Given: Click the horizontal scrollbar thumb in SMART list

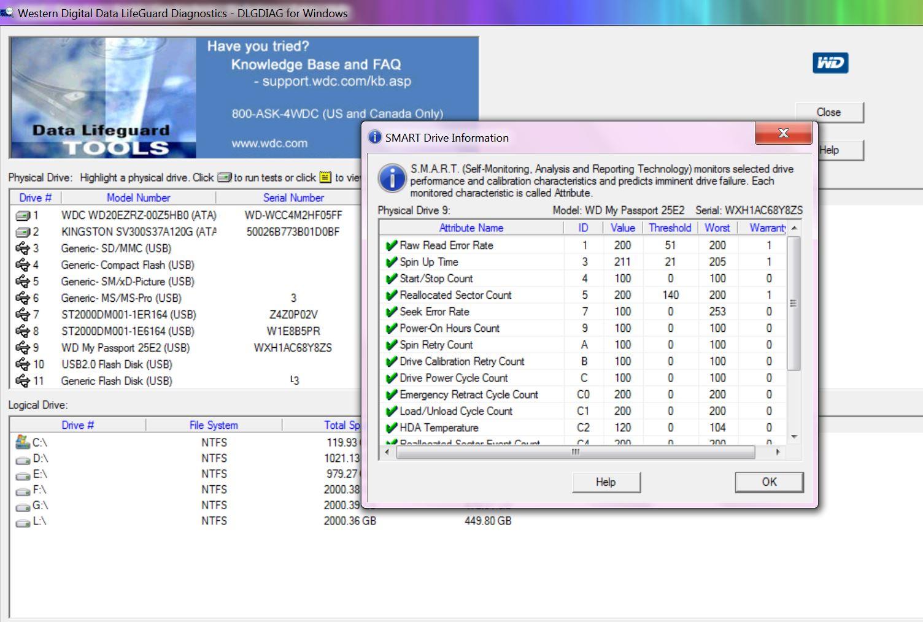Looking at the screenshot, I should click(x=576, y=453).
